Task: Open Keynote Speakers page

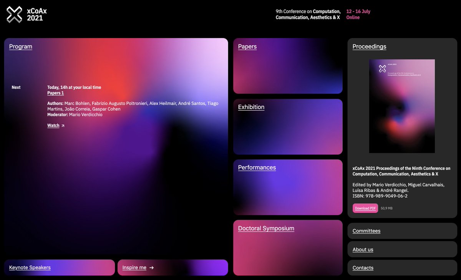Action: (x=30, y=267)
